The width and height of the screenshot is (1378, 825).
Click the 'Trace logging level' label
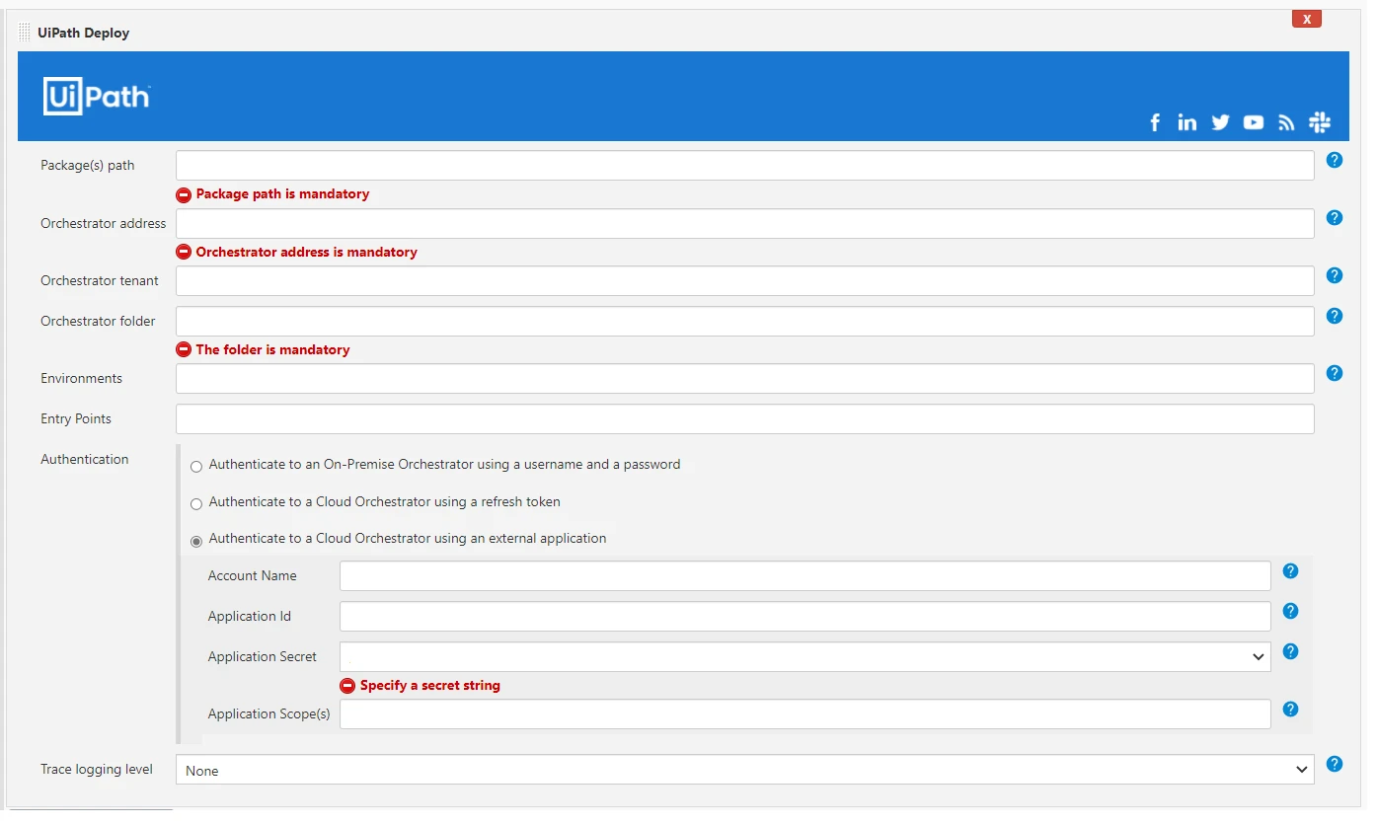click(x=97, y=770)
